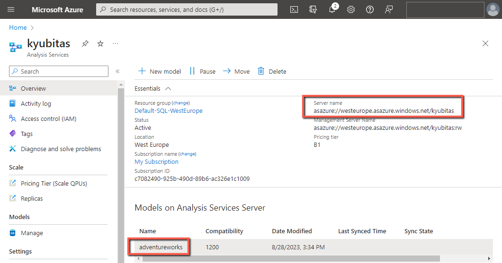Pause the Analysis Services server
Viewport: 502px width, 263px height.
tap(203, 71)
